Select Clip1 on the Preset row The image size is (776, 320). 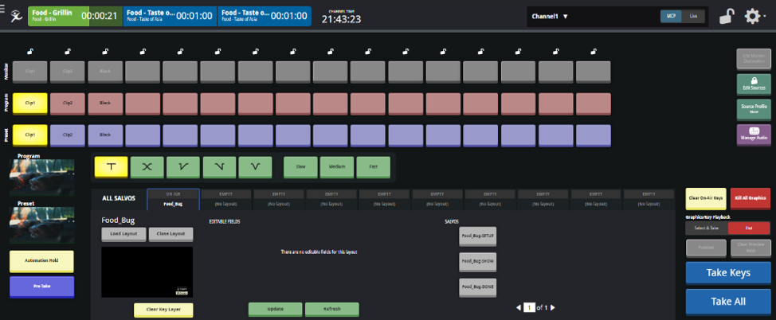[x=29, y=135]
